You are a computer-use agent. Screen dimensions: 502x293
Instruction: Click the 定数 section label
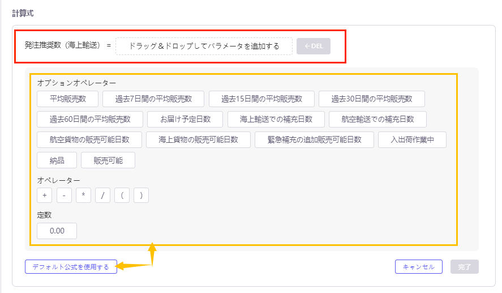point(44,215)
